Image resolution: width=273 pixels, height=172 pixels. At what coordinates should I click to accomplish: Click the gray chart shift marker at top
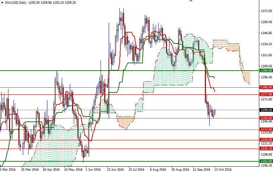(191, 1)
